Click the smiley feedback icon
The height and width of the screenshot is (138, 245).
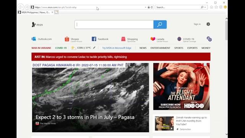(x=225, y=7)
